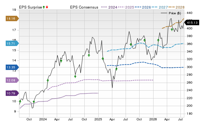Click the 9 label on the EPS axis
Image resolution: width=203 pixels, height=121 pixels.
pos(15,111)
